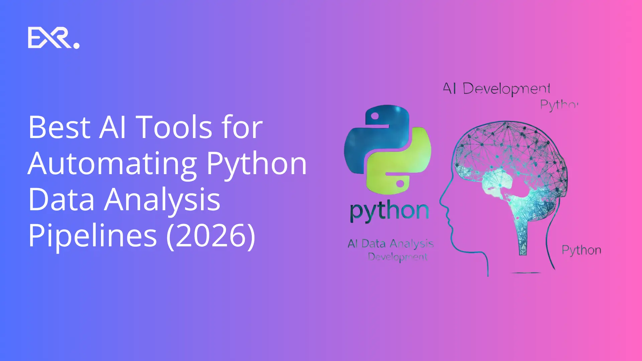Click the EXR logo

(x=54, y=38)
